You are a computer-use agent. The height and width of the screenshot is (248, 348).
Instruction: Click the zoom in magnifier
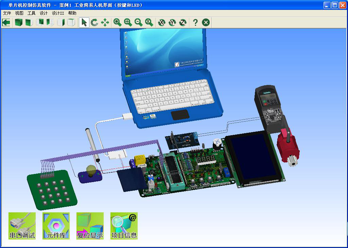coord(128,23)
